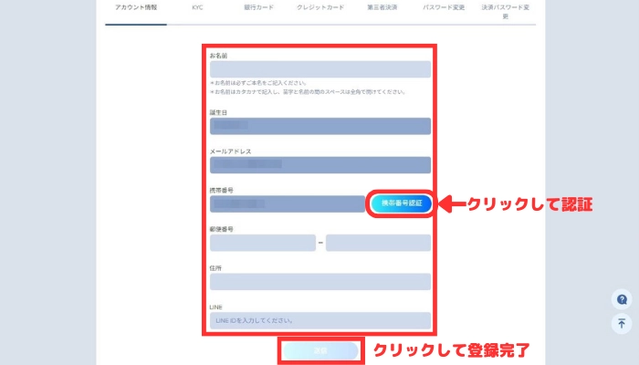Click the 携帯番号認証 button
Screen dimensions: 639x365
(x=401, y=203)
